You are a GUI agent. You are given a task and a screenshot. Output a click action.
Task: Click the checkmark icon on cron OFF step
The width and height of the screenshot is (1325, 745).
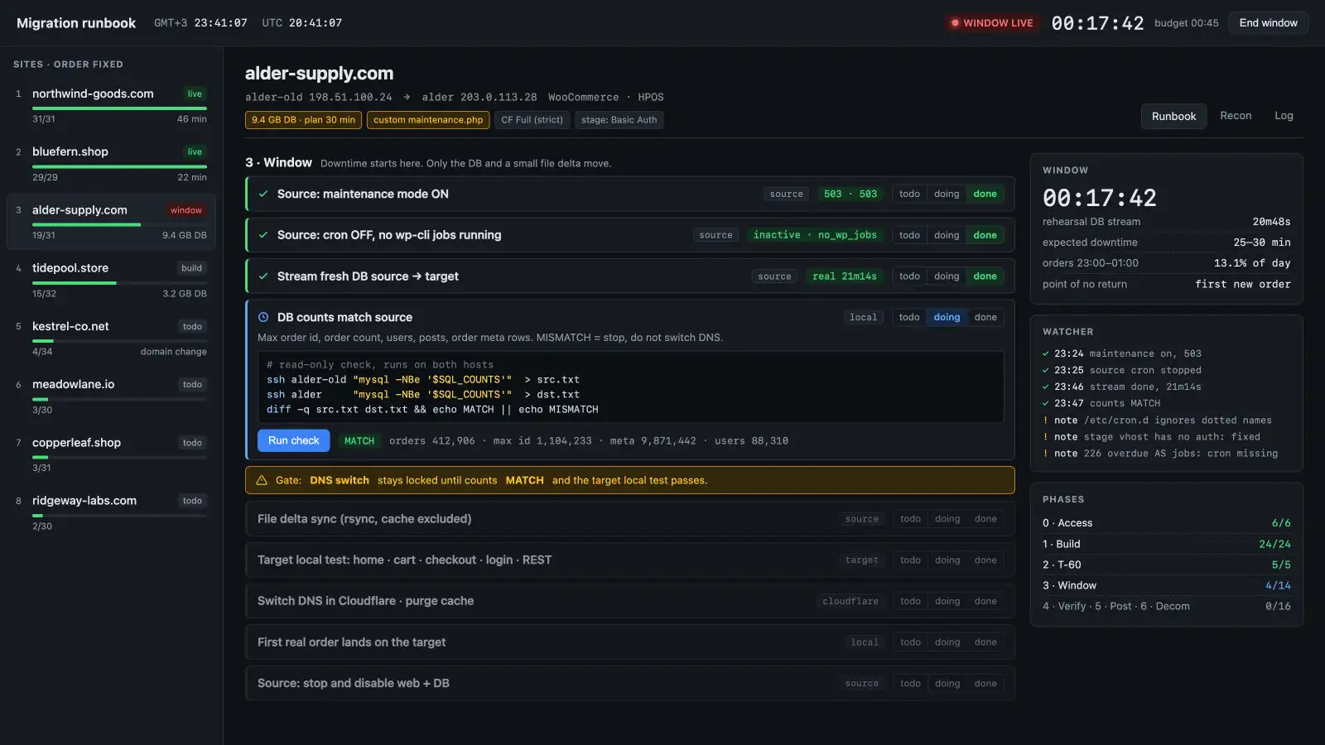[x=263, y=235]
